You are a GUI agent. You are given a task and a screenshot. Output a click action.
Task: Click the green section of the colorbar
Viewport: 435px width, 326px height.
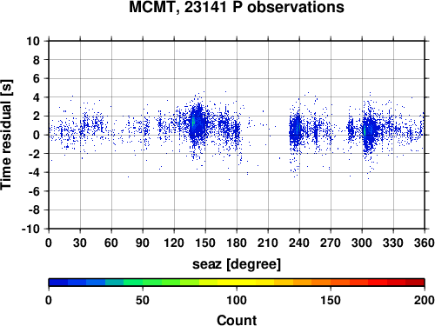[x=142, y=283]
